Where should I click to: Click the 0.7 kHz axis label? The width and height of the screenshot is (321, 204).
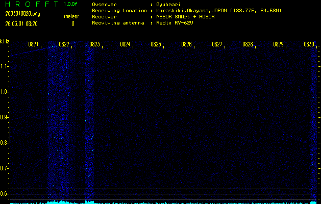[4, 168]
